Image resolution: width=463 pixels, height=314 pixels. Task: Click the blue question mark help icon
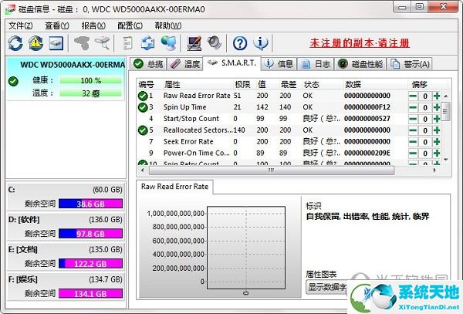pos(240,43)
